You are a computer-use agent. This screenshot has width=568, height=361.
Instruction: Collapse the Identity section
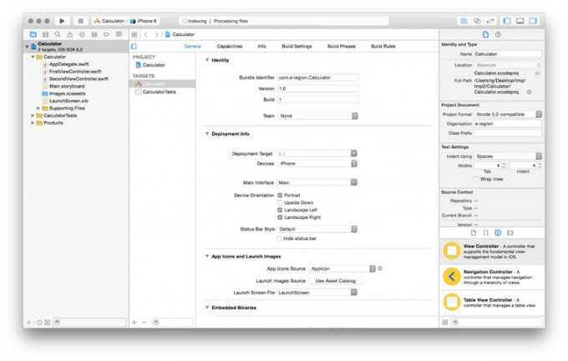pyautogui.click(x=207, y=60)
